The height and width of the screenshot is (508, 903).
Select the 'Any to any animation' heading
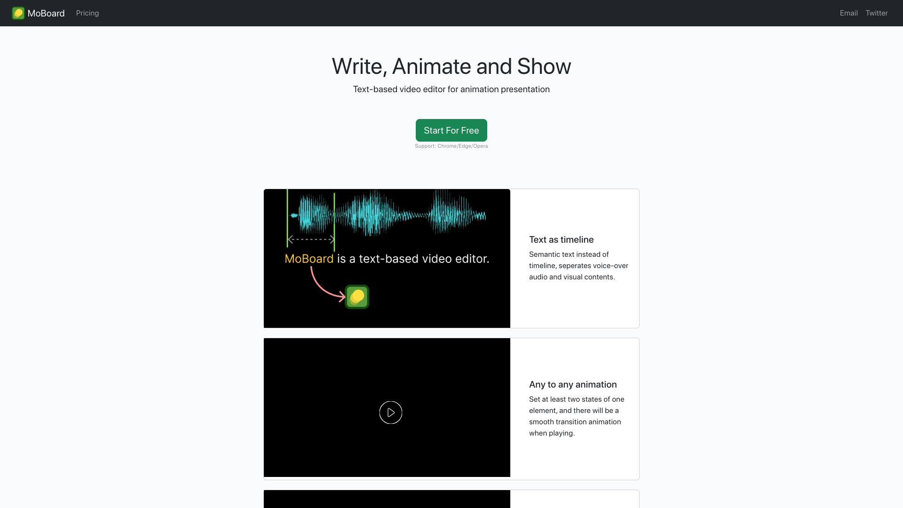(x=573, y=384)
